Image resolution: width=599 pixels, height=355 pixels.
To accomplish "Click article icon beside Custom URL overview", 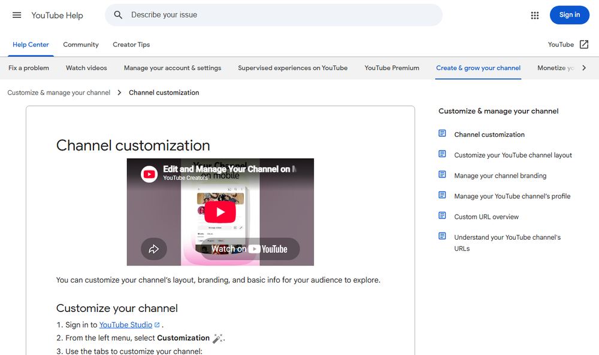I will [x=442, y=216].
